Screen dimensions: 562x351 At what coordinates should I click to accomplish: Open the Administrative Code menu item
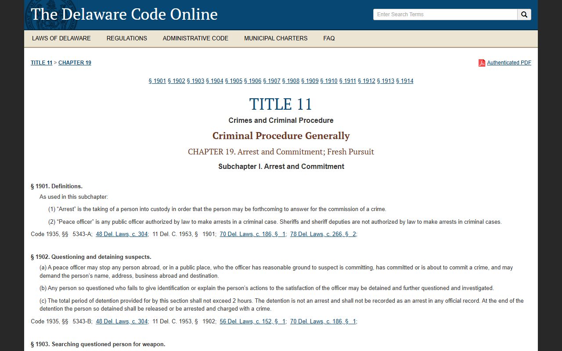[x=195, y=38]
